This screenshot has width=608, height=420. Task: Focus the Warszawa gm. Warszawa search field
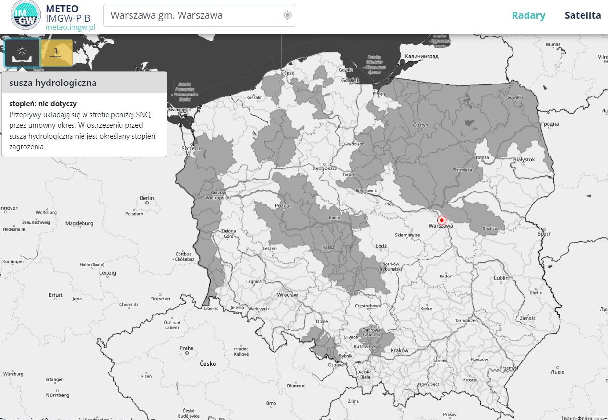click(x=192, y=15)
